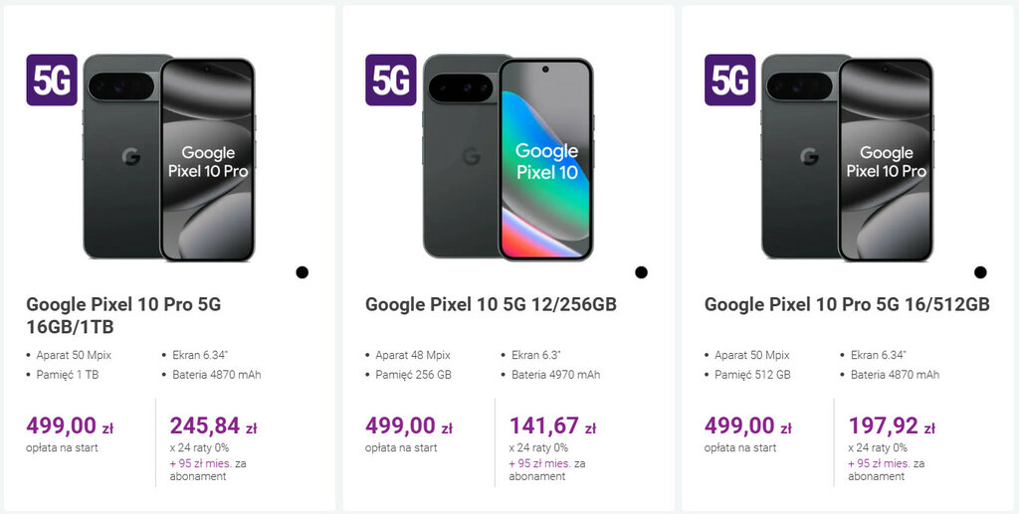Click the 5G badge on the Pixel 10 12/256GB card
Viewport: 1019px width, 514px height.
[x=391, y=80]
